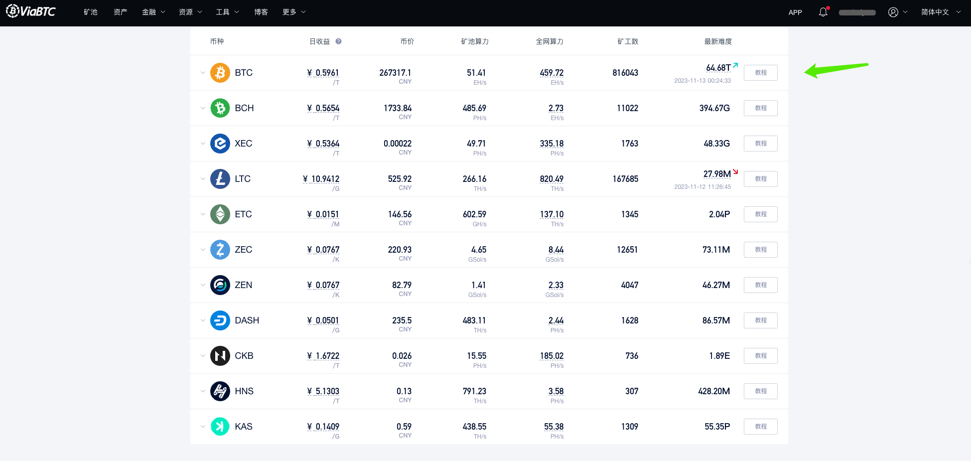Click BTC network hashrate 459.72

pos(552,73)
